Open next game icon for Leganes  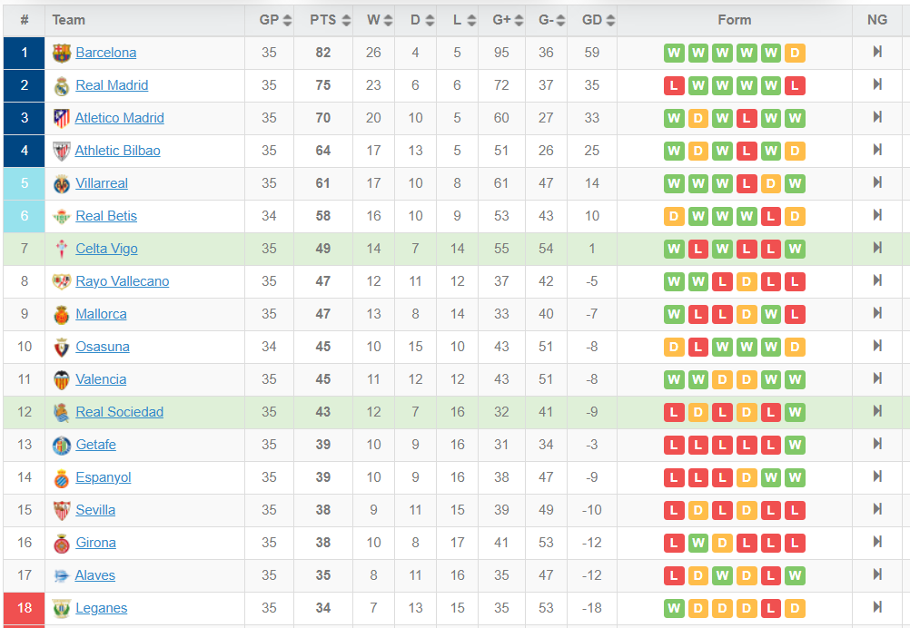coord(877,606)
